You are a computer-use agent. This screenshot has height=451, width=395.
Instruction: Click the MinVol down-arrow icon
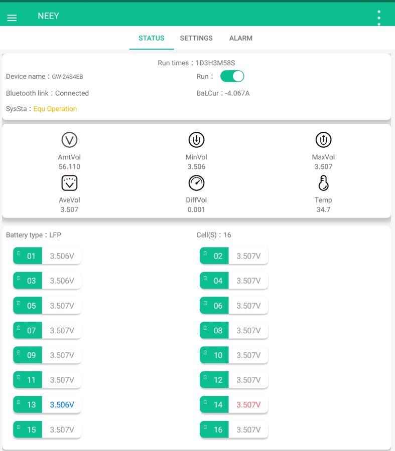(x=196, y=140)
